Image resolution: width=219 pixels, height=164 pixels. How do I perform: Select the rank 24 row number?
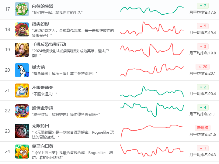(8, 151)
